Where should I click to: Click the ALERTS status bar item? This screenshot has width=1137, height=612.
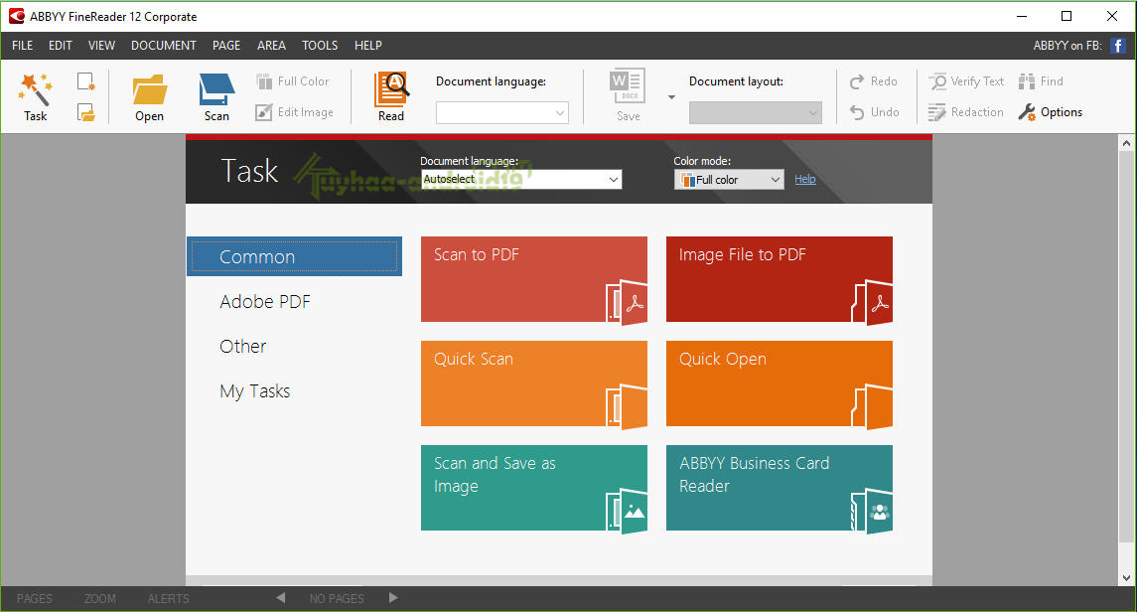click(x=168, y=599)
